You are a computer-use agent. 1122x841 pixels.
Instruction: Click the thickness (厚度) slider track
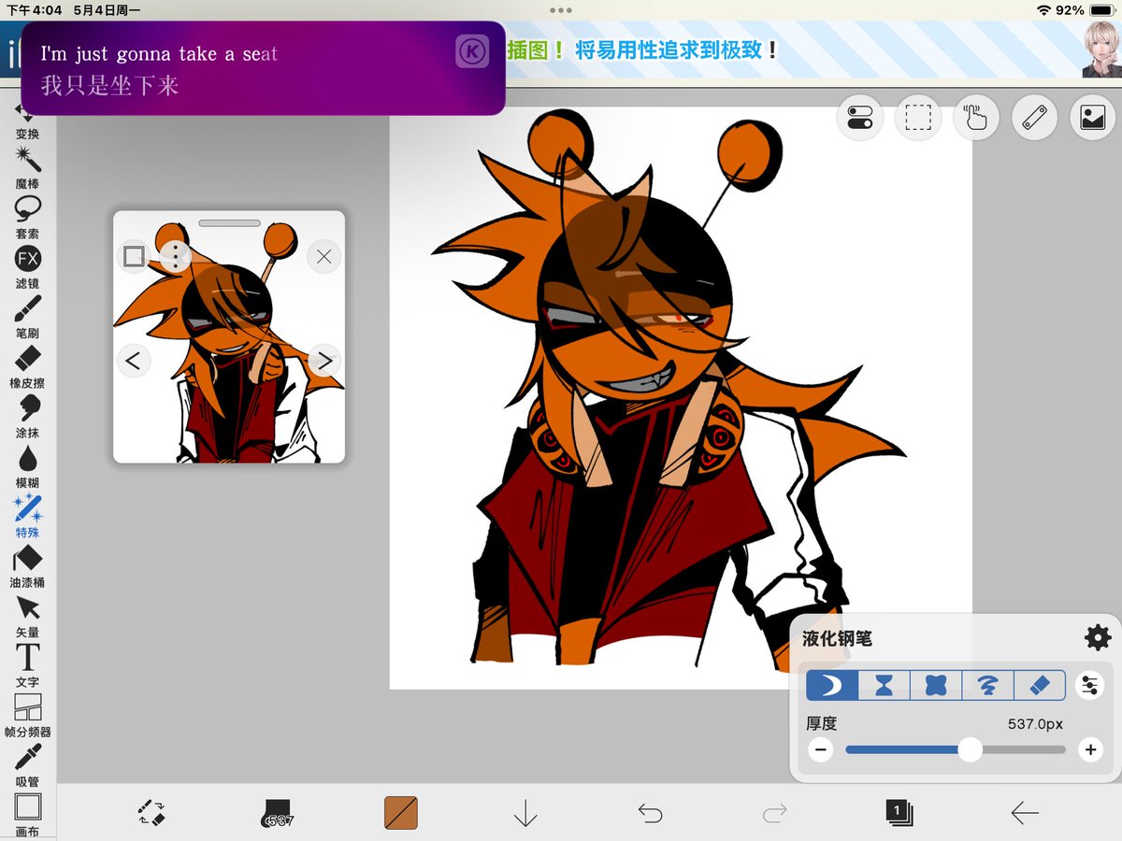click(956, 749)
